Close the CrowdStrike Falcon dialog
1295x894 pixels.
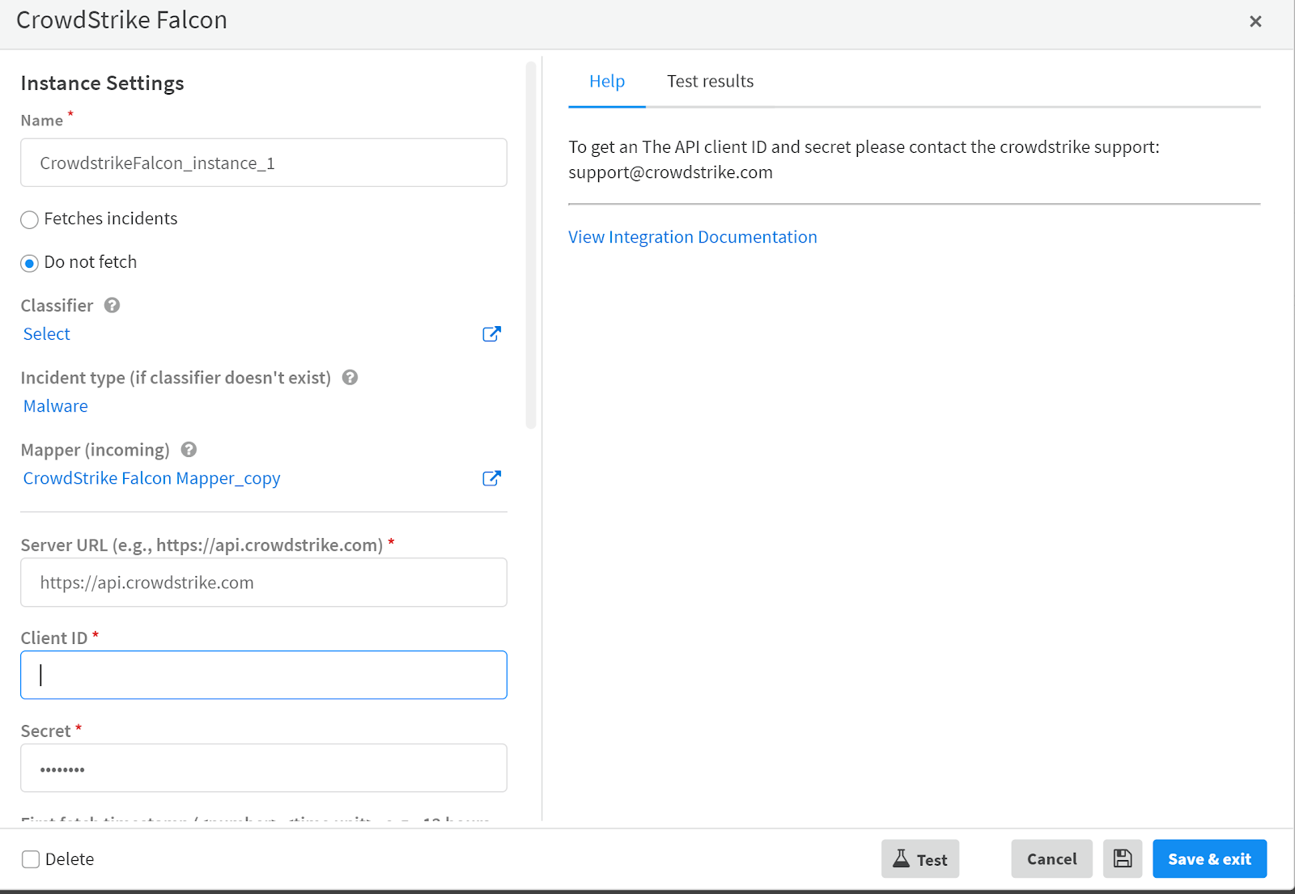pyautogui.click(x=1255, y=22)
